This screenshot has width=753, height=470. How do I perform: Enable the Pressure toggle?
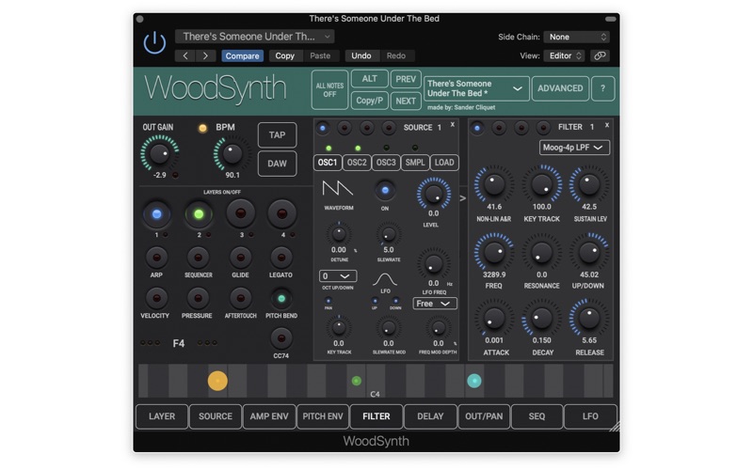pos(198,298)
